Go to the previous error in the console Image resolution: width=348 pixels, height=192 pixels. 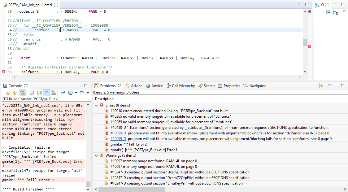click(x=15, y=93)
